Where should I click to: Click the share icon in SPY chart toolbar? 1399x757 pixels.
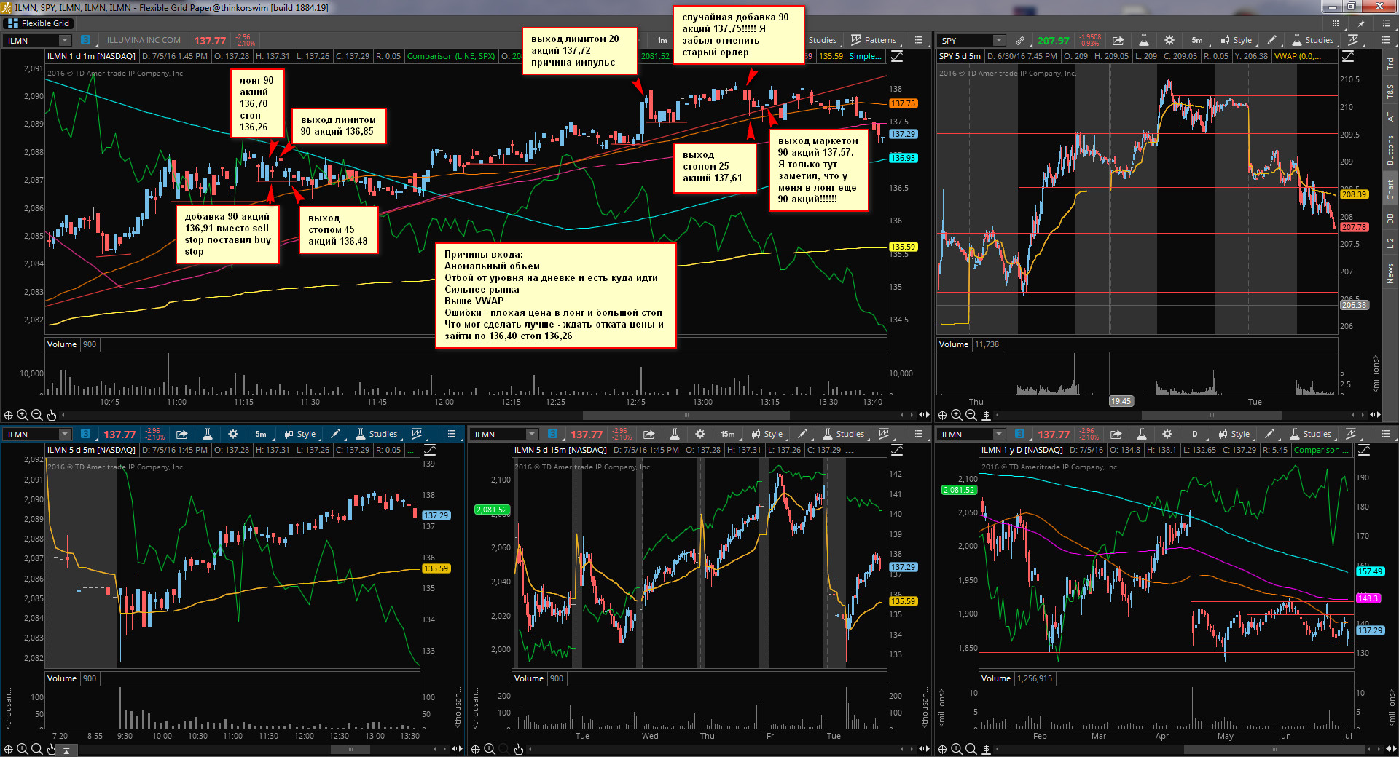1118,41
